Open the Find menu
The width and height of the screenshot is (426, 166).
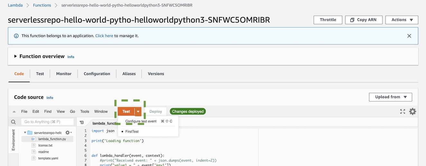[48, 112]
